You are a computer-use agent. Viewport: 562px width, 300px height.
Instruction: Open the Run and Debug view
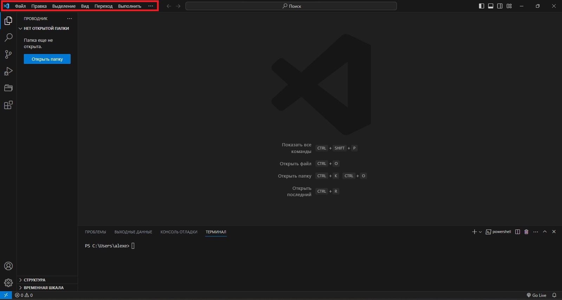8,71
